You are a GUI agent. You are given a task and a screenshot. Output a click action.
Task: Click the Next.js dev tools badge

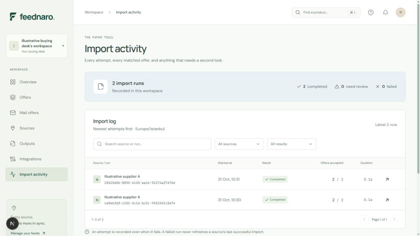click(12, 224)
